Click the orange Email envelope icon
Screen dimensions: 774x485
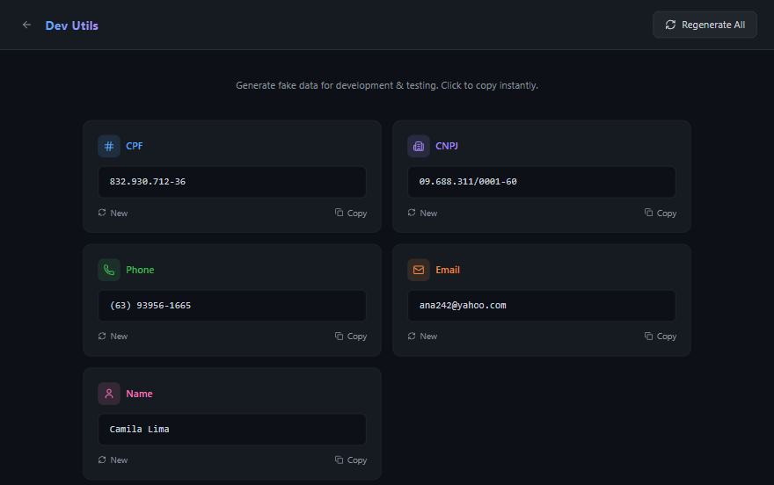[x=418, y=270]
